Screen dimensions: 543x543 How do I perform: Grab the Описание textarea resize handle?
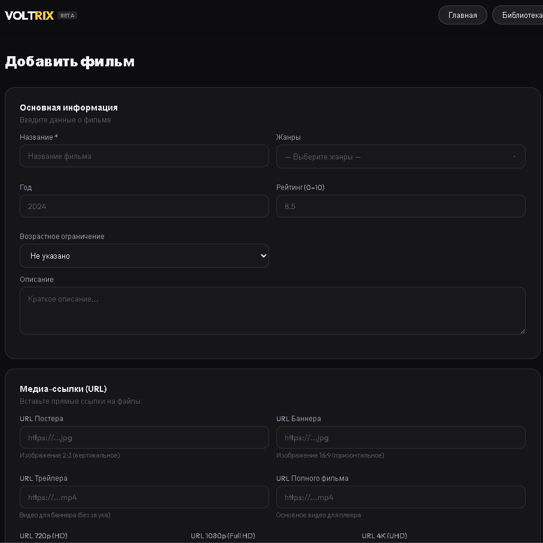[522, 331]
